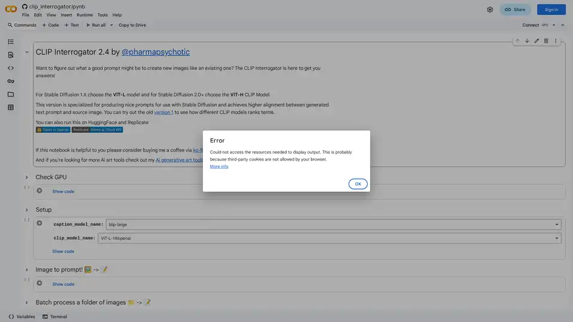Image resolution: width=573 pixels, height=322 pixels.
Task: Click the Sign in button
Action: pyautogui.click(x=551, y=10)
